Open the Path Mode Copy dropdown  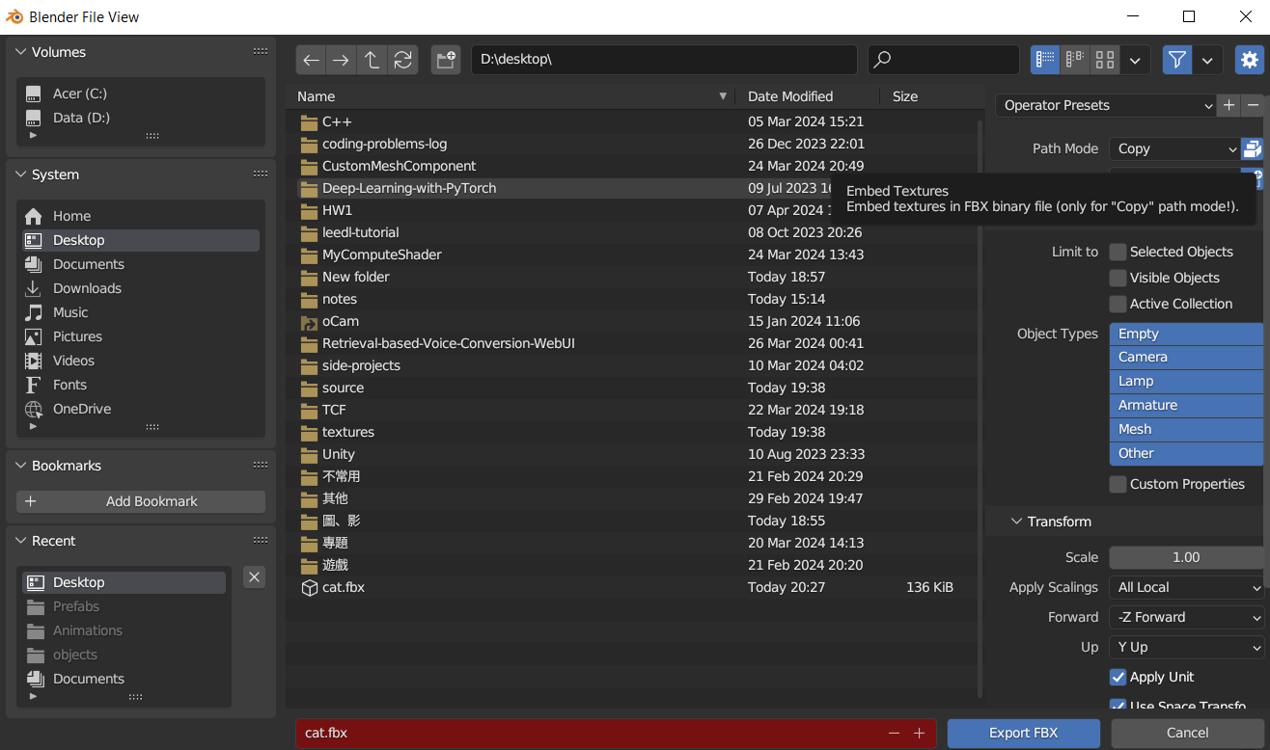pyautogui.click(x=1173, y=148)
